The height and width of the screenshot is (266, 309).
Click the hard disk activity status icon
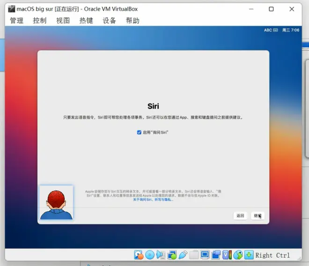(x=139, y=255)
